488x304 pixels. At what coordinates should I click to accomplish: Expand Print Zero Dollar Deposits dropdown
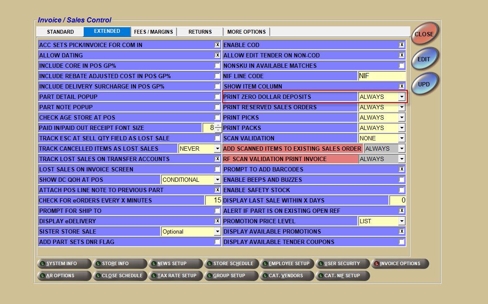click(x=402, y=97)
